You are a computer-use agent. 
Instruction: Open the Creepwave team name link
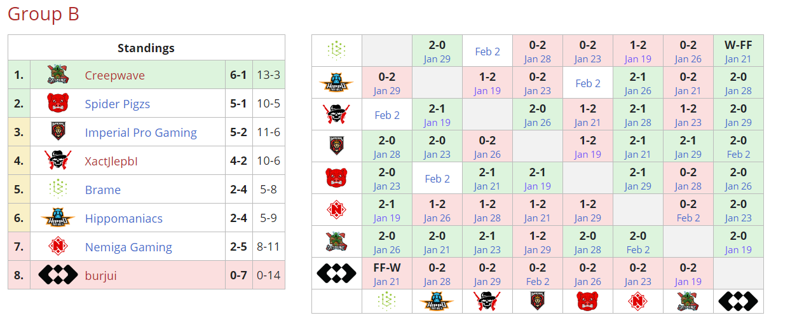(x=114, y=75)
